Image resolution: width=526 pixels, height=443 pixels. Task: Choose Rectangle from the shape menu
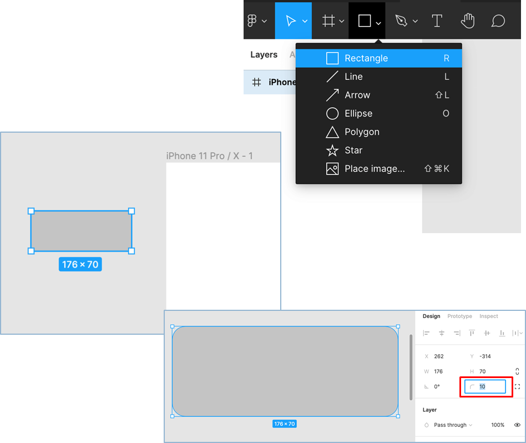(379, 58)
